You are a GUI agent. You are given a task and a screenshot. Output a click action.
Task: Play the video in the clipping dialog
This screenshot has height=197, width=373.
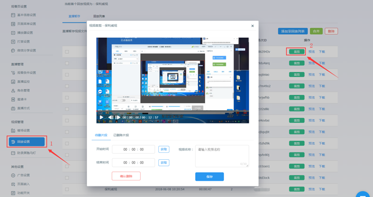[x=101, y=117]
